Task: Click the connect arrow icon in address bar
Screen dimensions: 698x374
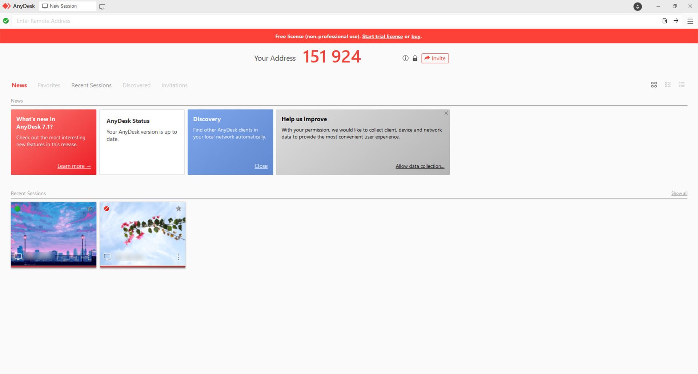Action: point(676,21)
